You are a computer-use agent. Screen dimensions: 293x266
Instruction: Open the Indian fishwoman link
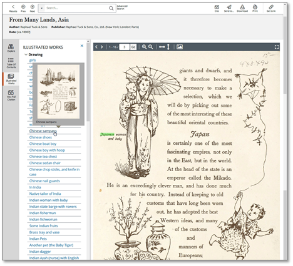43,220
